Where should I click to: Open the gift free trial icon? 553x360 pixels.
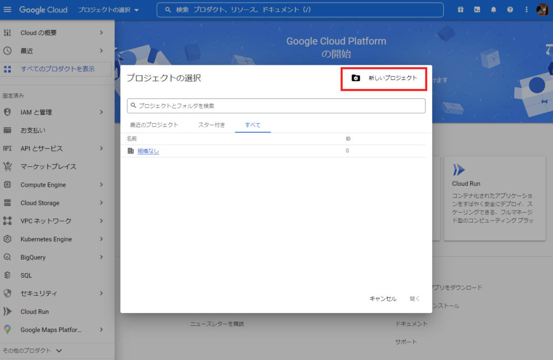461,10
